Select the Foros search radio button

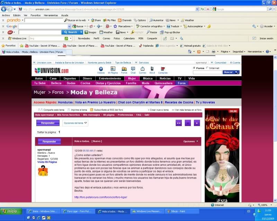click(x=194, y=68)
